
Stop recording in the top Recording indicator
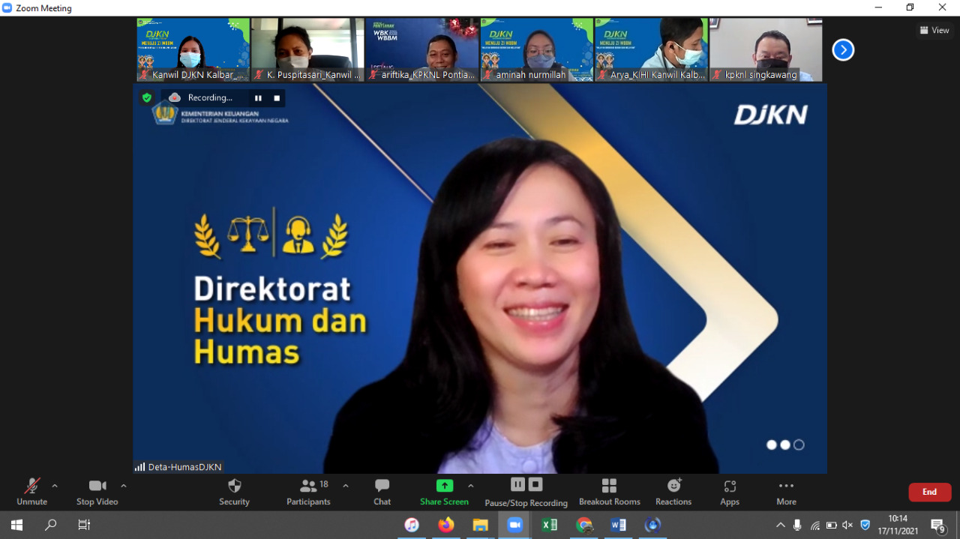coord(277,98)
